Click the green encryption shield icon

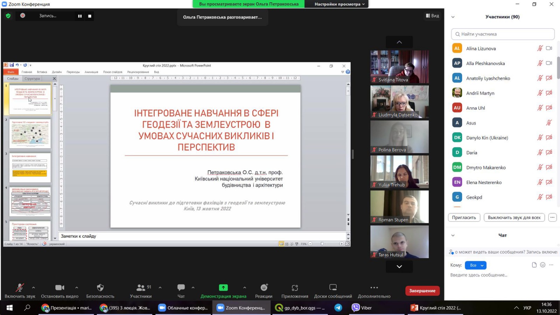pos(8,16)
